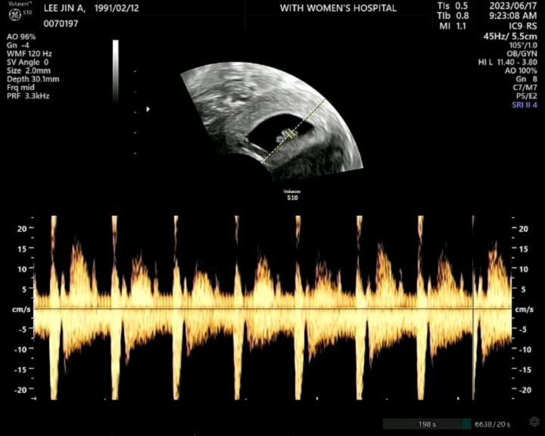This screenshot has height=436, width=545.
Task: Click the focus marker arrow beside depth scale
Action: pyautogui.click(x=148, y=109)
